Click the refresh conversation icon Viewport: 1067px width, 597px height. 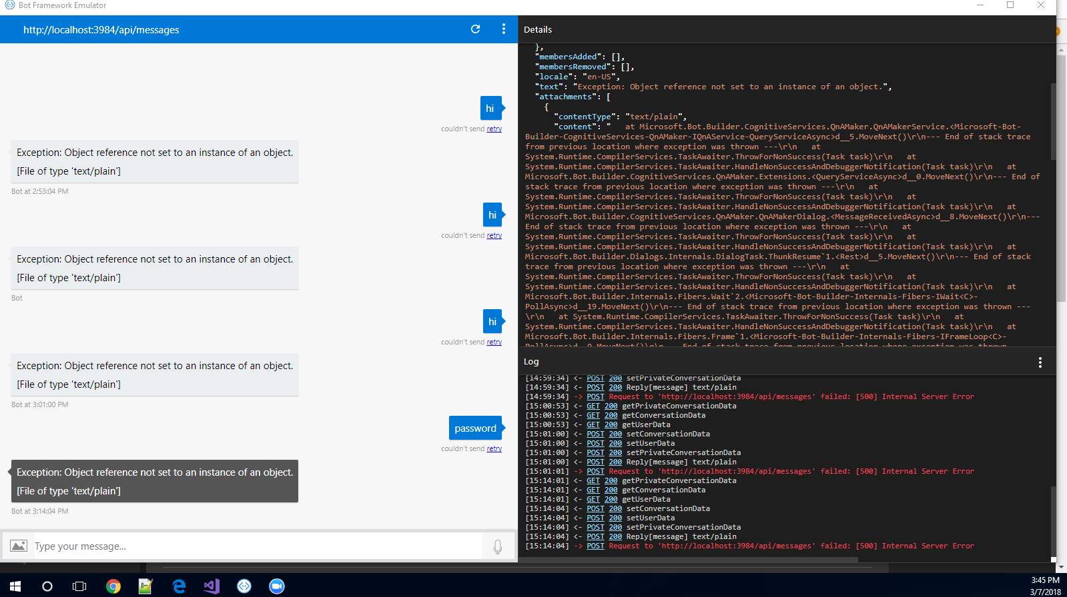pyautogui.click(x=475, y=29)
